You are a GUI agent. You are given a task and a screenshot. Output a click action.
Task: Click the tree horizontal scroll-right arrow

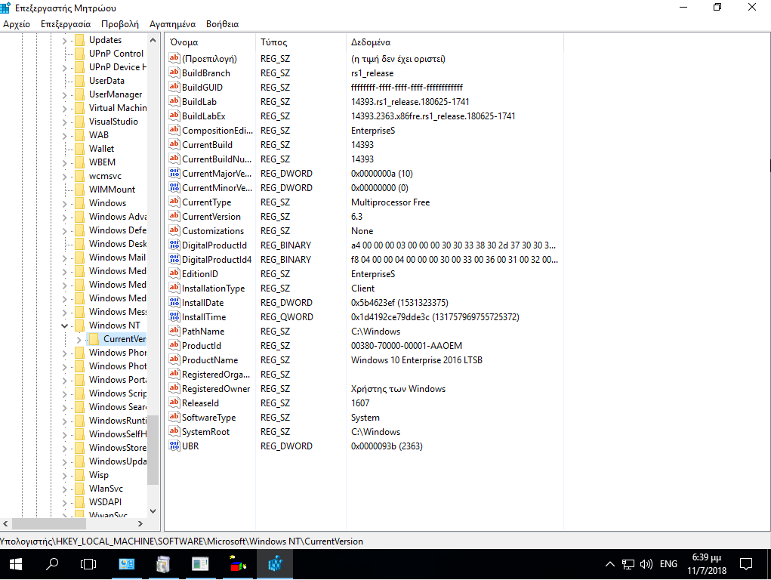click(x=140, y=523)
